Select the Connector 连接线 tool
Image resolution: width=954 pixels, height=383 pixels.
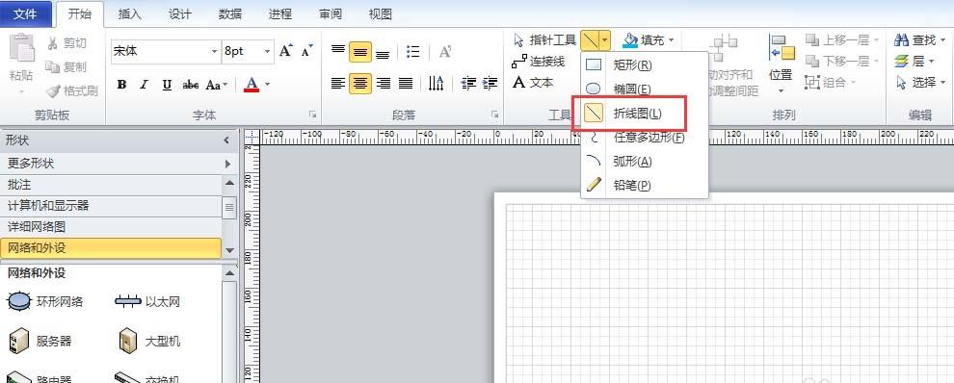coord(539,62)
